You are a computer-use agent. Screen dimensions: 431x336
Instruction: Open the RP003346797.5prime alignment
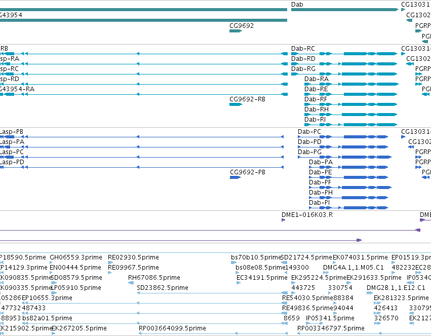(331, 328)
